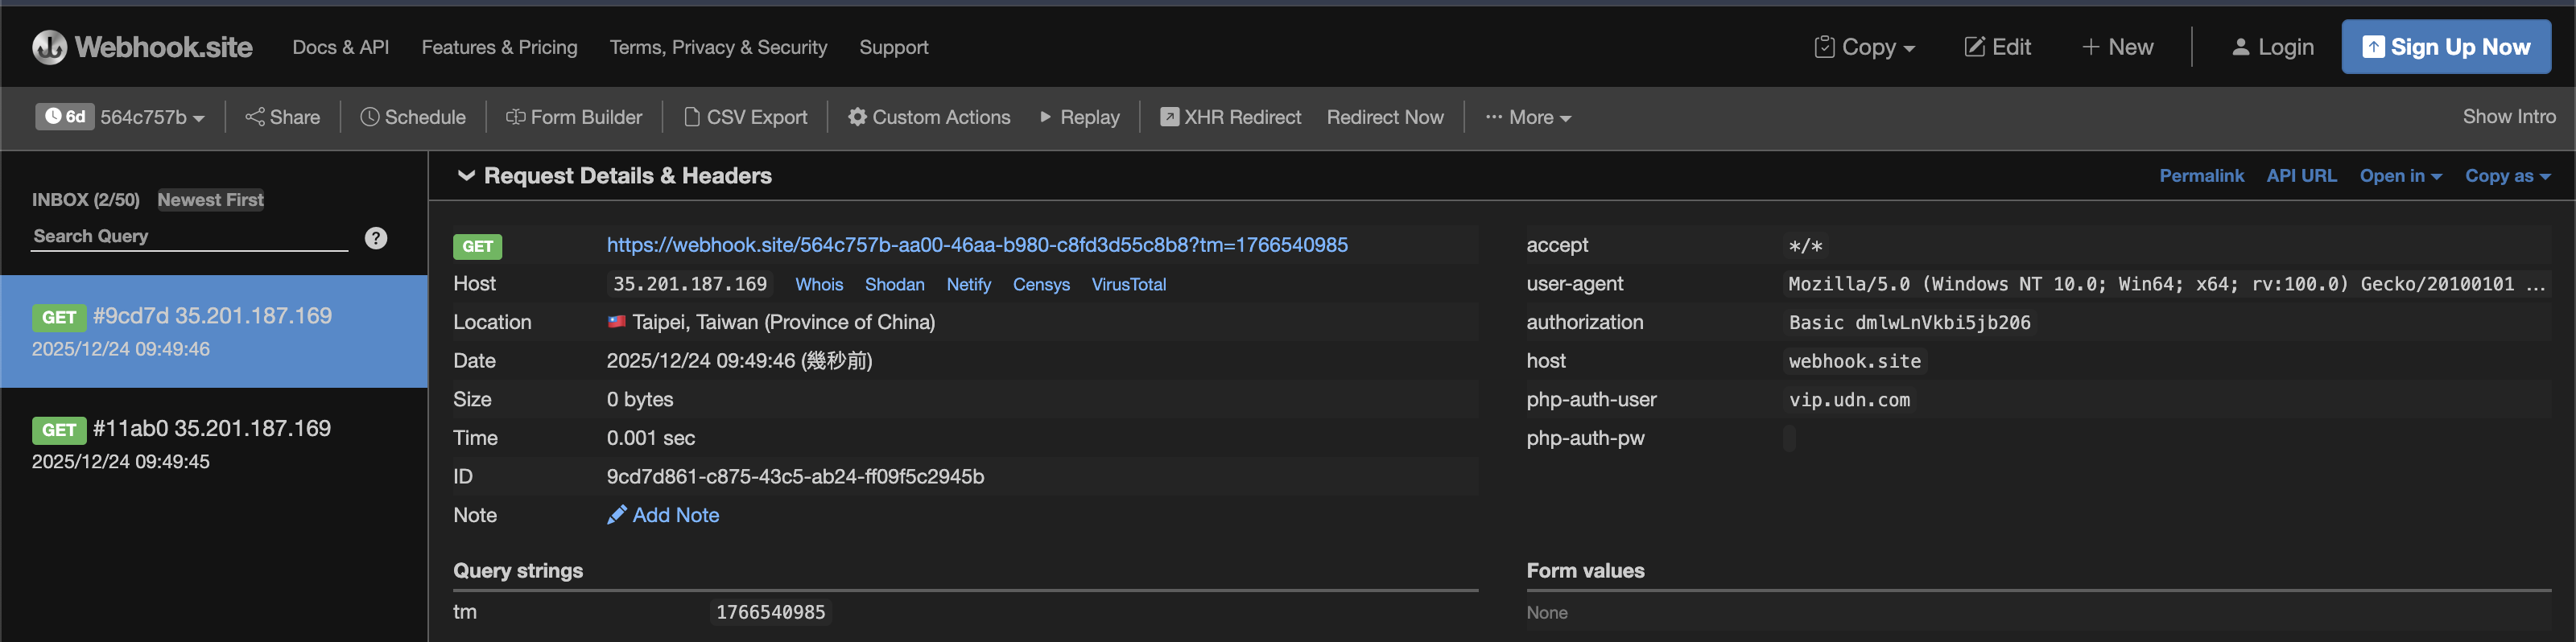Go to Terms, Privacy & Security
Image resolution: width=2576 pixels, height=642 pixels.
click(x=718, y=47)
